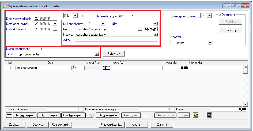Click the Kwota Ma cell in row 1
253x131 pixels.
[x=175, y=68]
